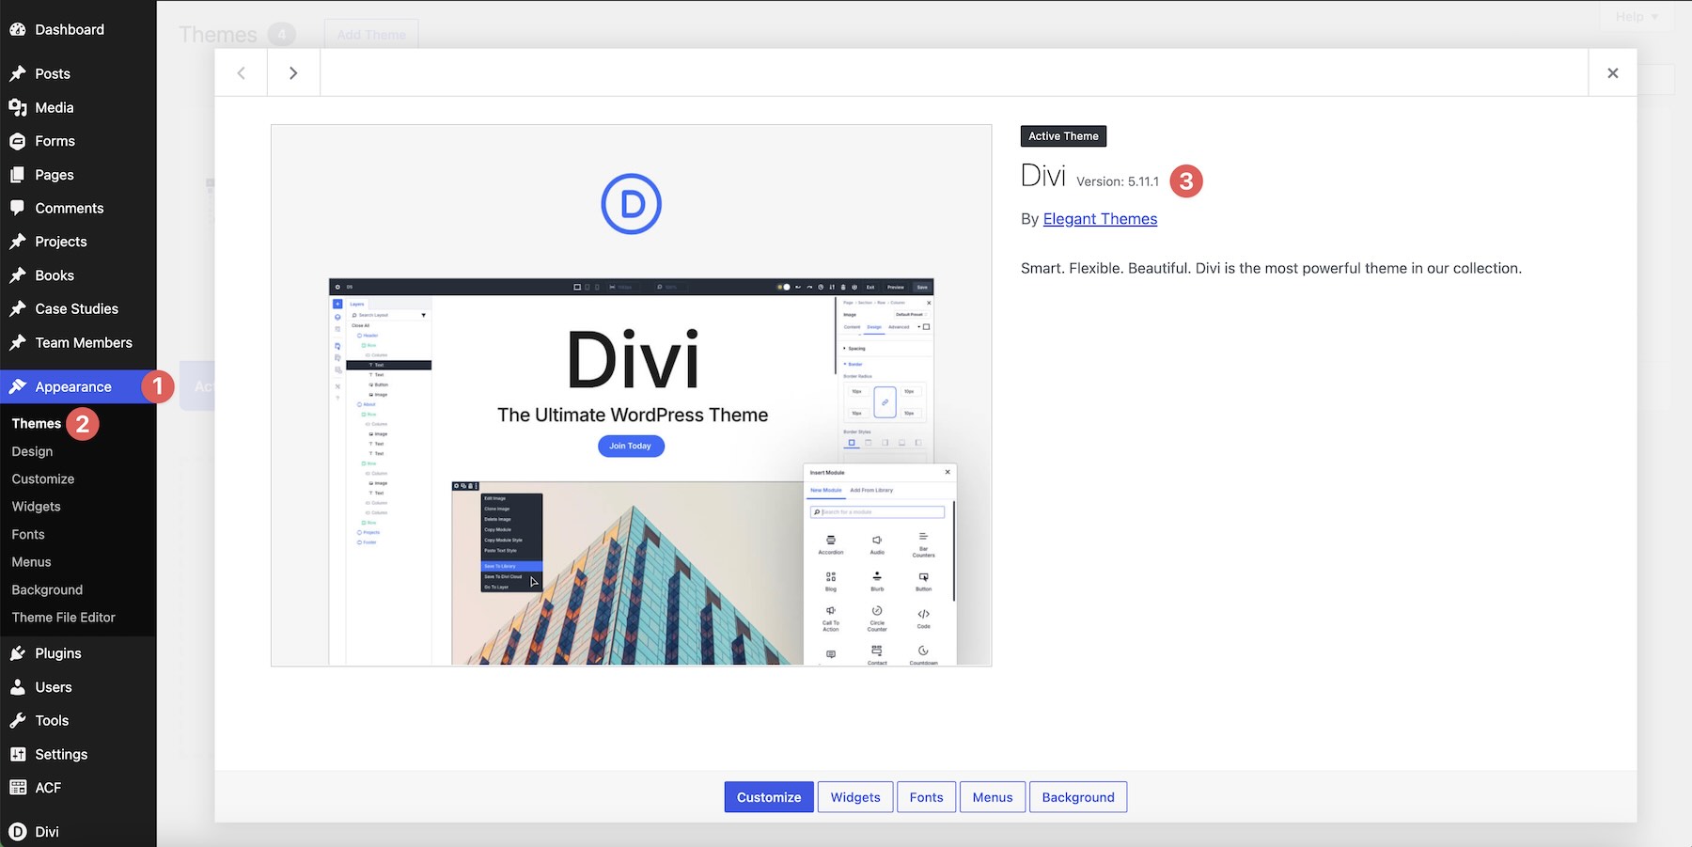This screenshot has height=847, width=1692.
Task: Click the Comments bubble icon
Action: point(17,208)
